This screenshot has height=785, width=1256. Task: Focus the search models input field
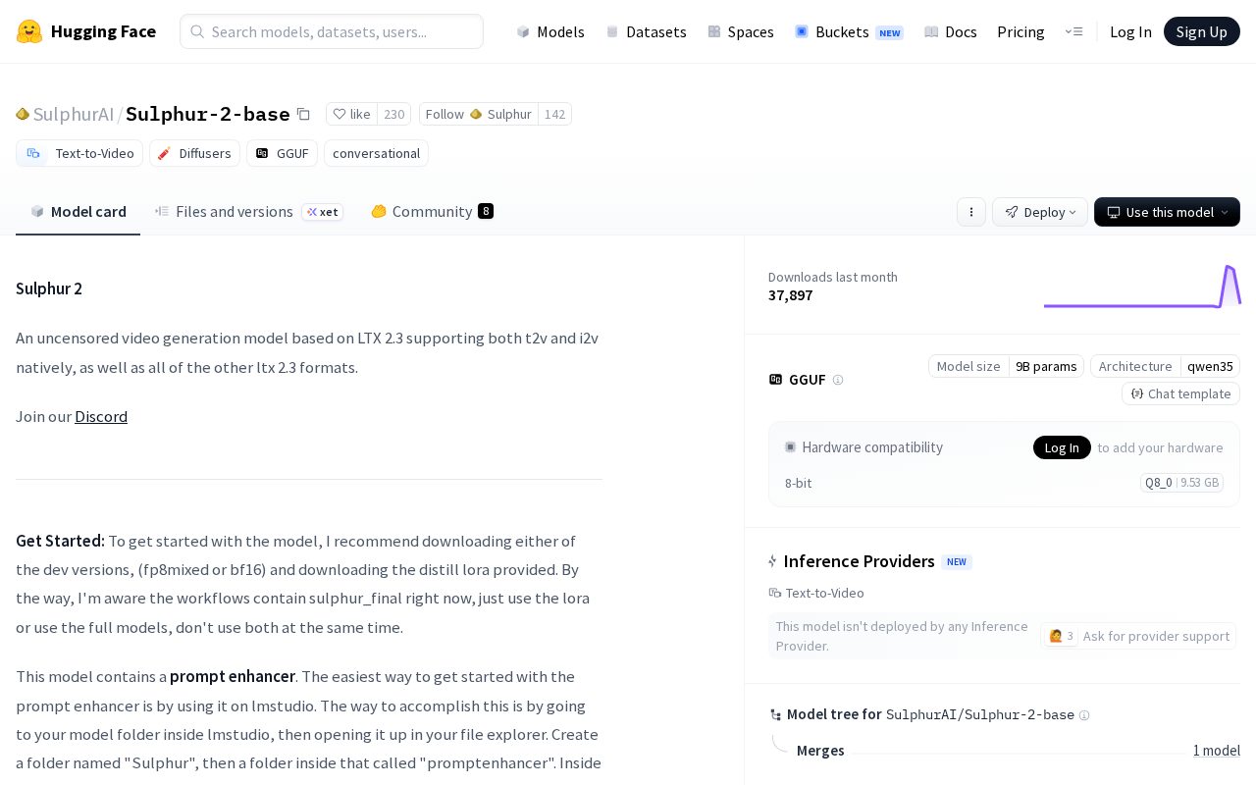tap(332, 31)
